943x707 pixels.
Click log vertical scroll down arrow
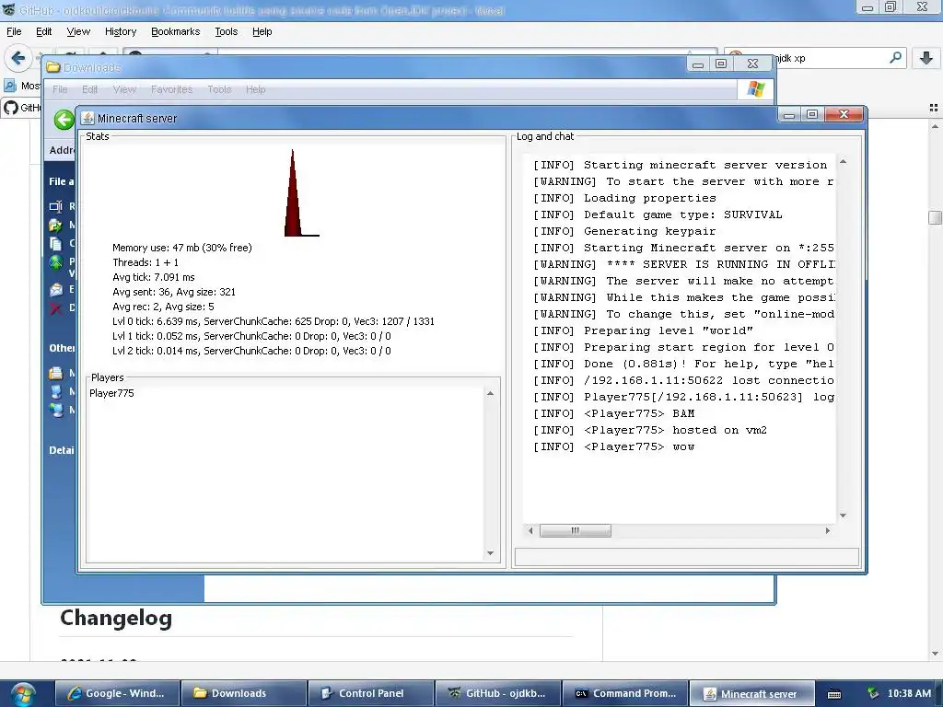(x=843, y=516)
